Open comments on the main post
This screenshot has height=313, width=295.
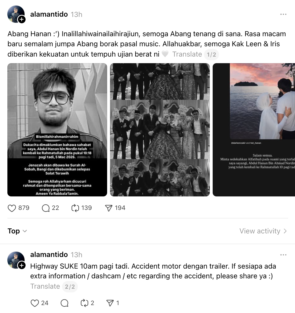tap(46, 208)
